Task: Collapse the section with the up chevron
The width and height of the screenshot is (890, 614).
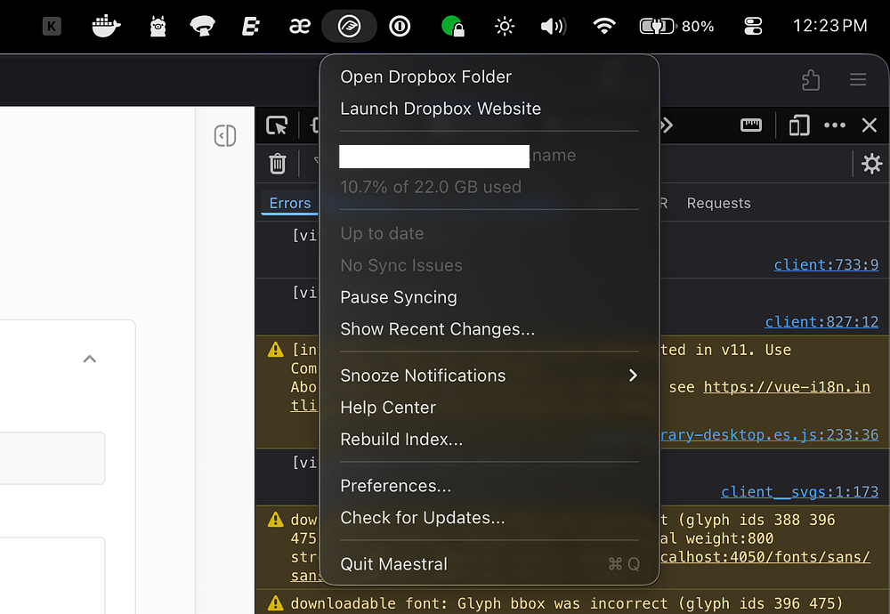Action: tap(90, 359)
